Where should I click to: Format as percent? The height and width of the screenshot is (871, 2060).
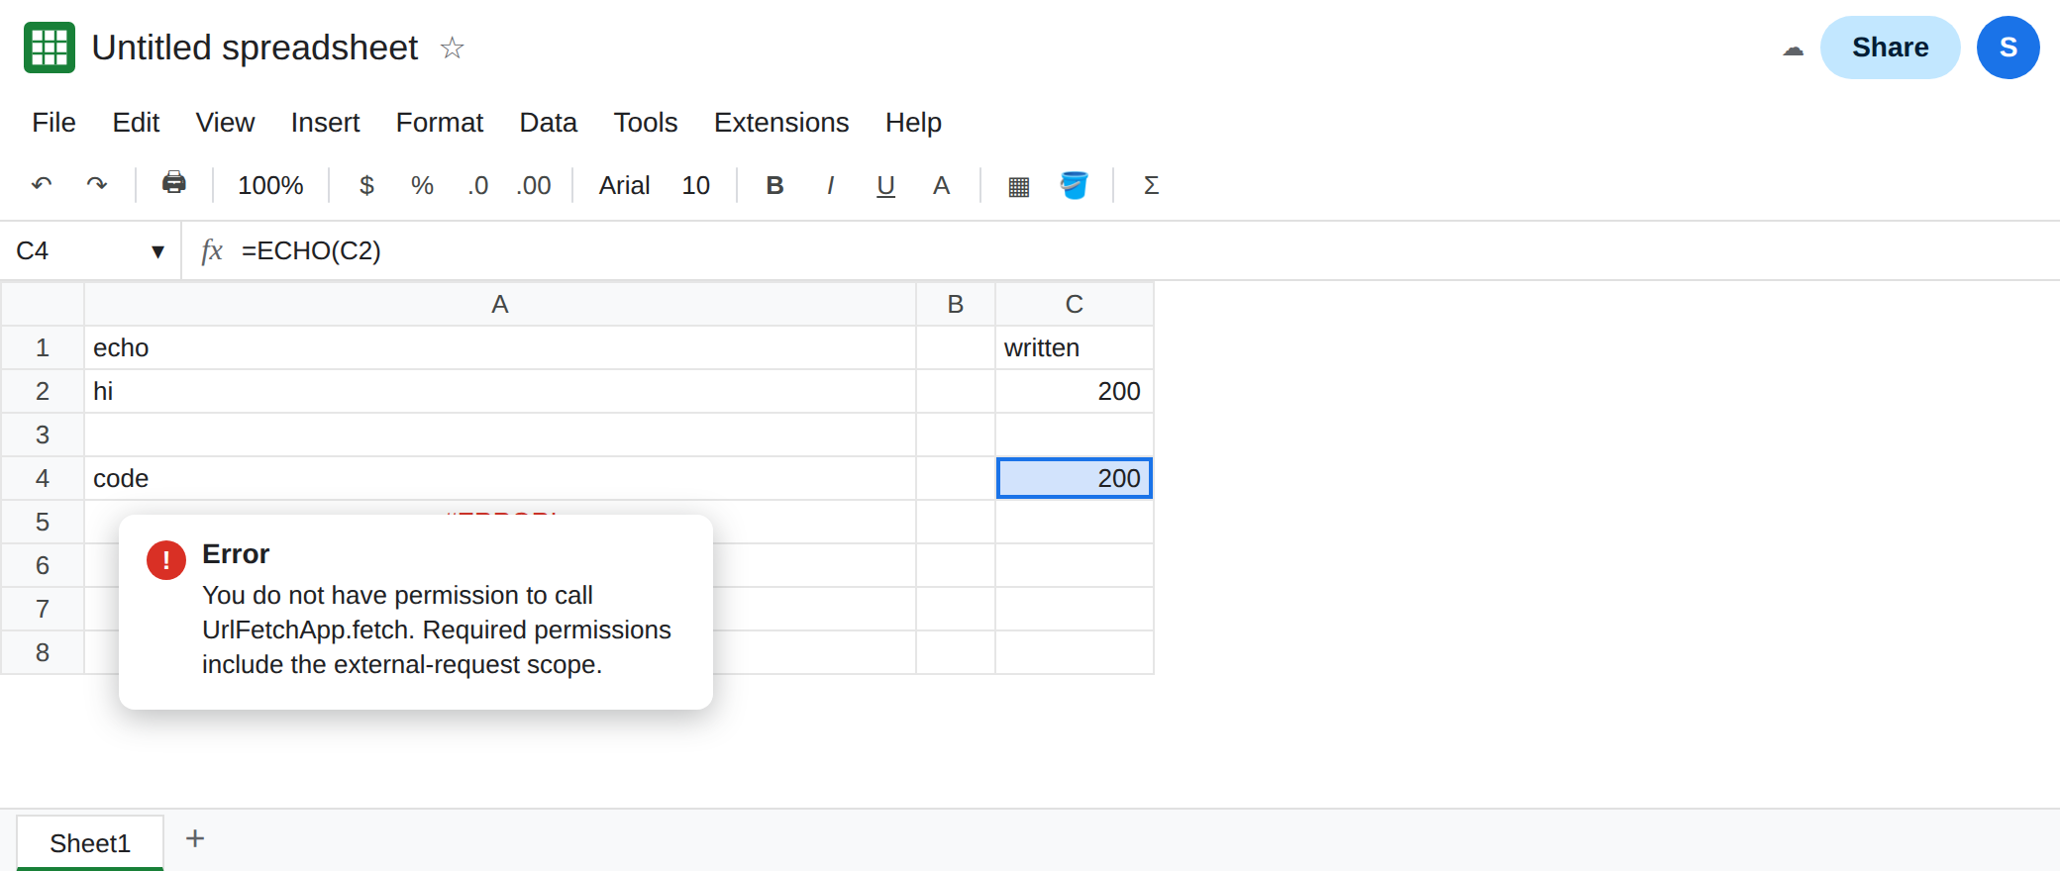pyautogui.click(x=422, y=185)
